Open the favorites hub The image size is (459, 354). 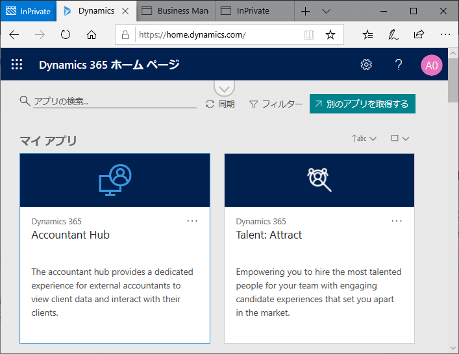(367, 35)
